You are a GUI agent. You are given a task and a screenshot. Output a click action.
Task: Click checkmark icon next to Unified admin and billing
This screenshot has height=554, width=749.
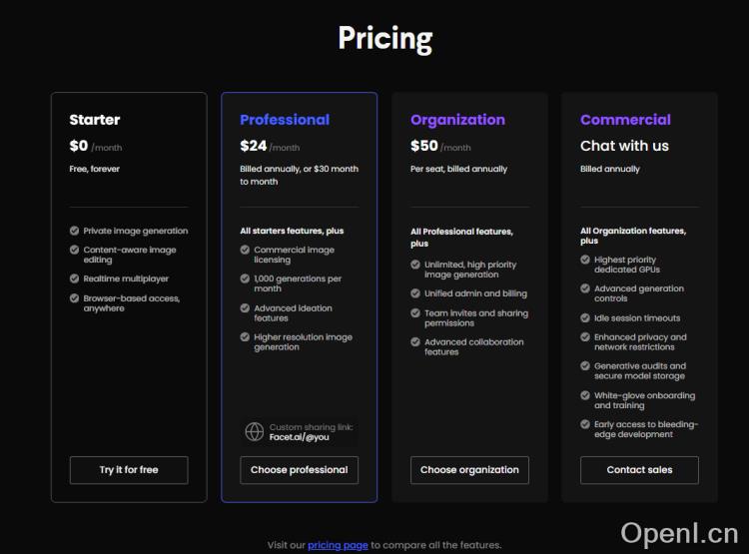point(415,293)
